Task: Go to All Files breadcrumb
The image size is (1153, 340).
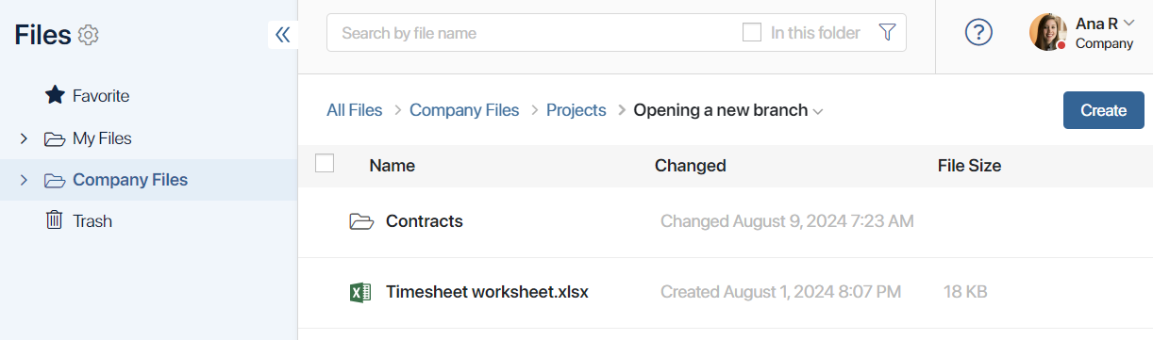Action: click(355, 110)
